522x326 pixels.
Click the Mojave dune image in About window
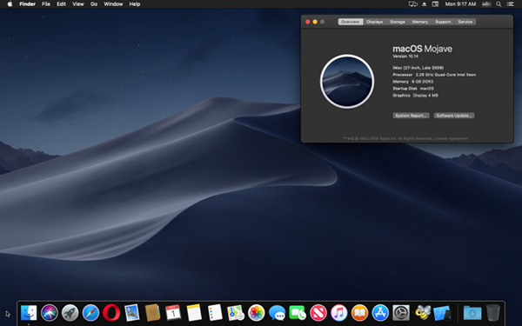click(x=347, y=82)
